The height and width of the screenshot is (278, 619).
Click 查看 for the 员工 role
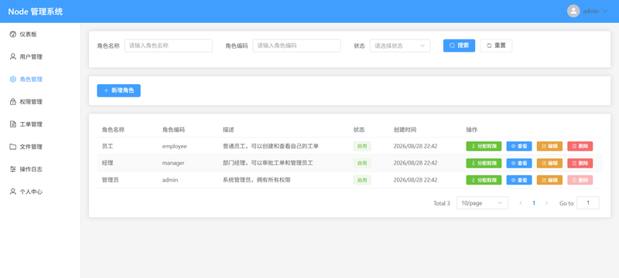coord(519,146)
